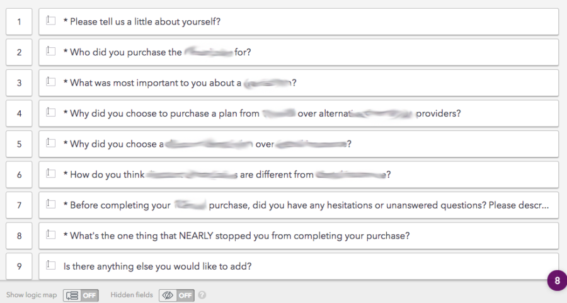Toggle the Show logic map switch
The height and width of the screenshot is (303, 567).
tap(81, 295)
